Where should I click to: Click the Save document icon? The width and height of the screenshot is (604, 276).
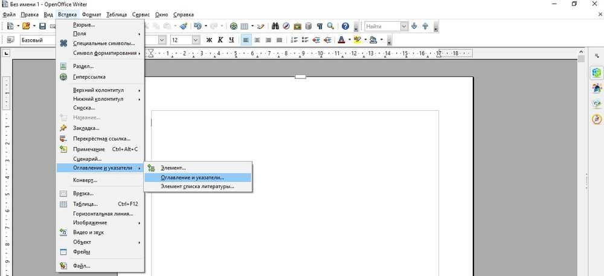point(42,27)
